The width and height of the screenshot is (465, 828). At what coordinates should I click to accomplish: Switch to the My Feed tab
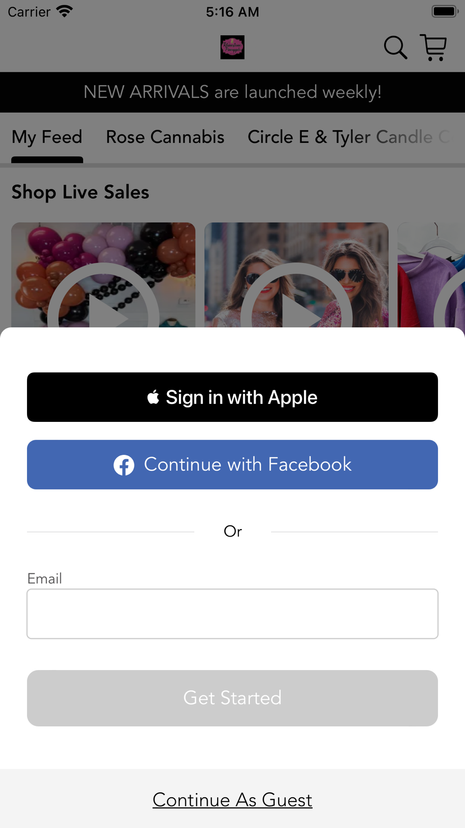coord(47,137)
